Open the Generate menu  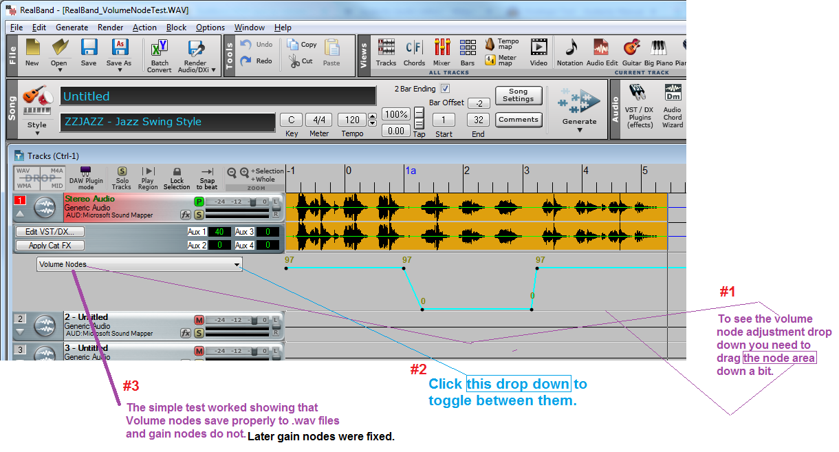pyautogui.click(x=72, y=28)
